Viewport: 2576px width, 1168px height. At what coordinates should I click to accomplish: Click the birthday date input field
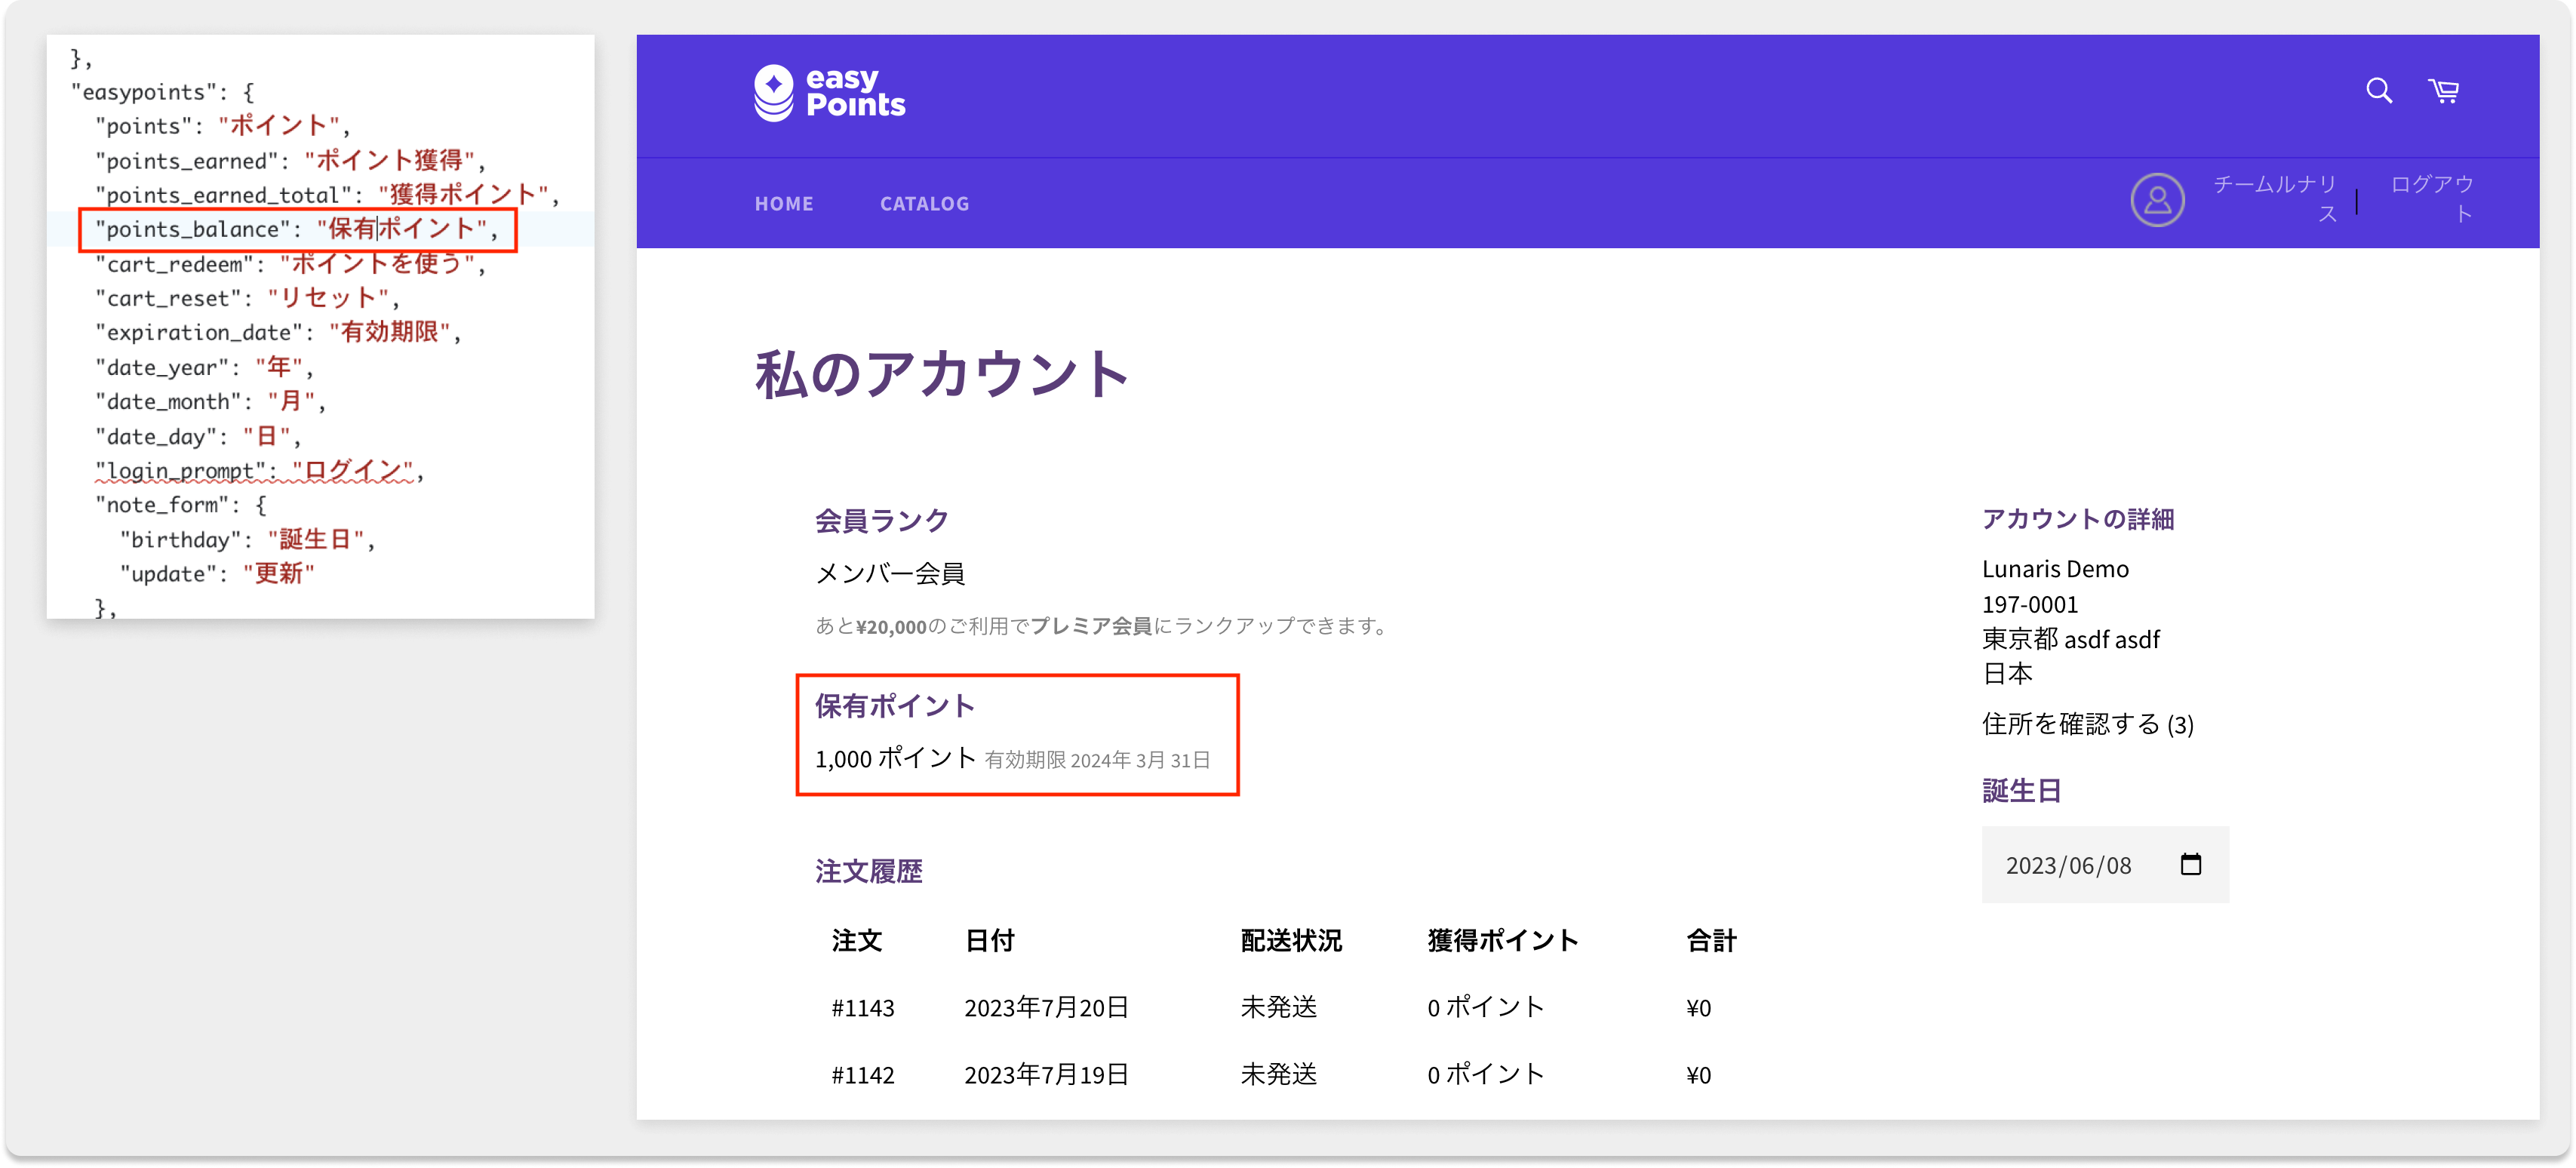click(2068, 865)
